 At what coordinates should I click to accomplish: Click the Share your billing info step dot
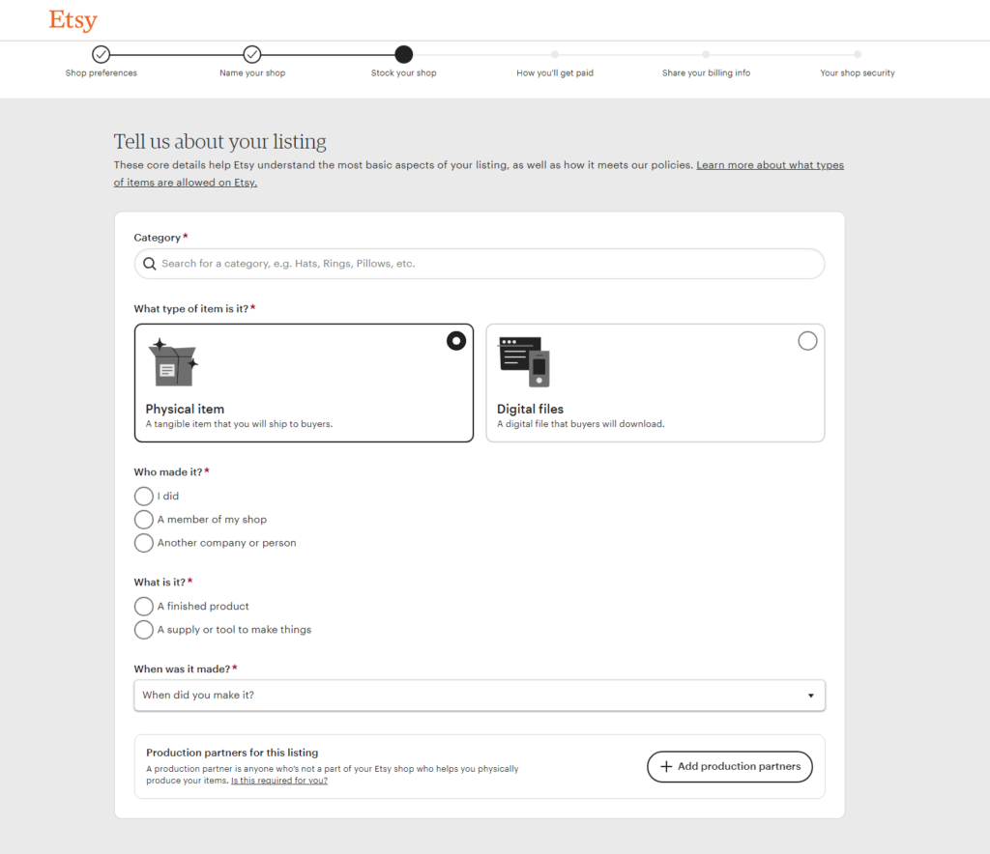point(706,55)
